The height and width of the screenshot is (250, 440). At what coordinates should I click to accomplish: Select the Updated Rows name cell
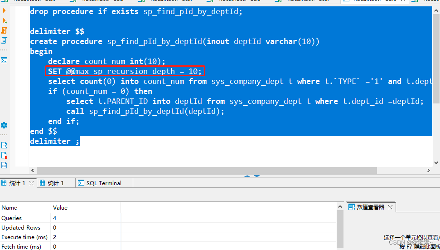(x=25, y=227)
